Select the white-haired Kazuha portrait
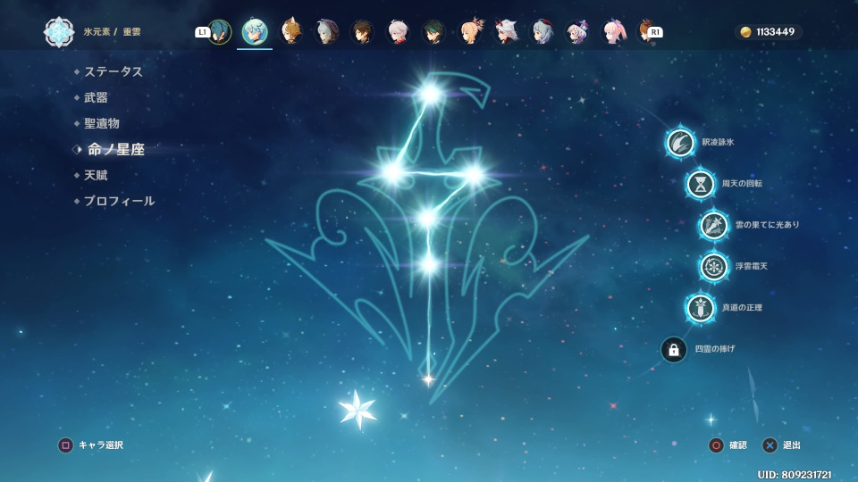The image size is (858, 482). point(399,32)
